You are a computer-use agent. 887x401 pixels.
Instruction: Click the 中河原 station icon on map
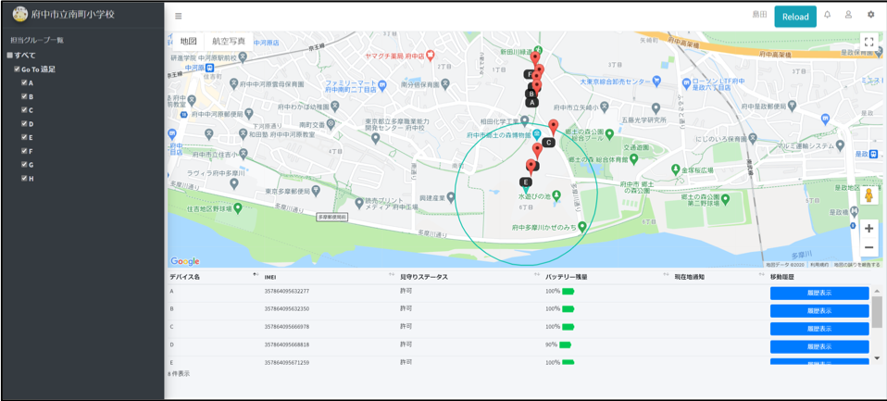209,68
